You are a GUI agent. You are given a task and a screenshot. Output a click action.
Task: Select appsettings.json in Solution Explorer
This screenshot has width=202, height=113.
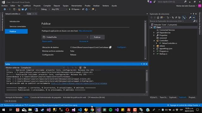pos(166,49)
